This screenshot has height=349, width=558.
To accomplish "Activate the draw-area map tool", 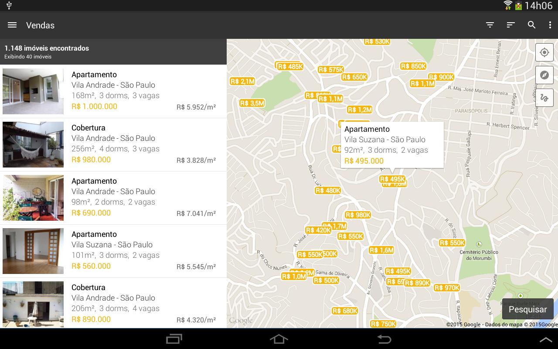I will tap(544, 98).
